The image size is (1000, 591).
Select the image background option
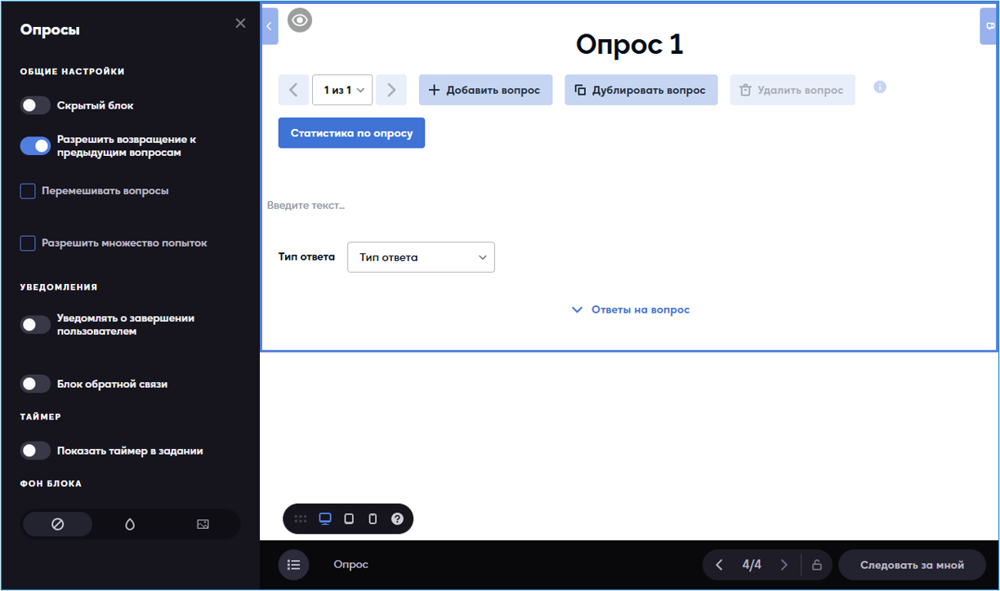pos(203,525)
